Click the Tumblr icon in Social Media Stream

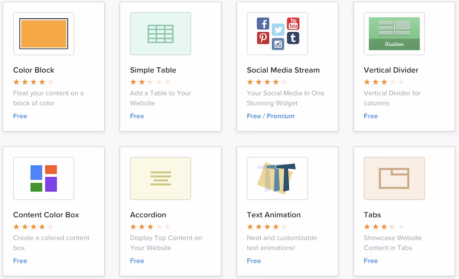pos(293,38)
